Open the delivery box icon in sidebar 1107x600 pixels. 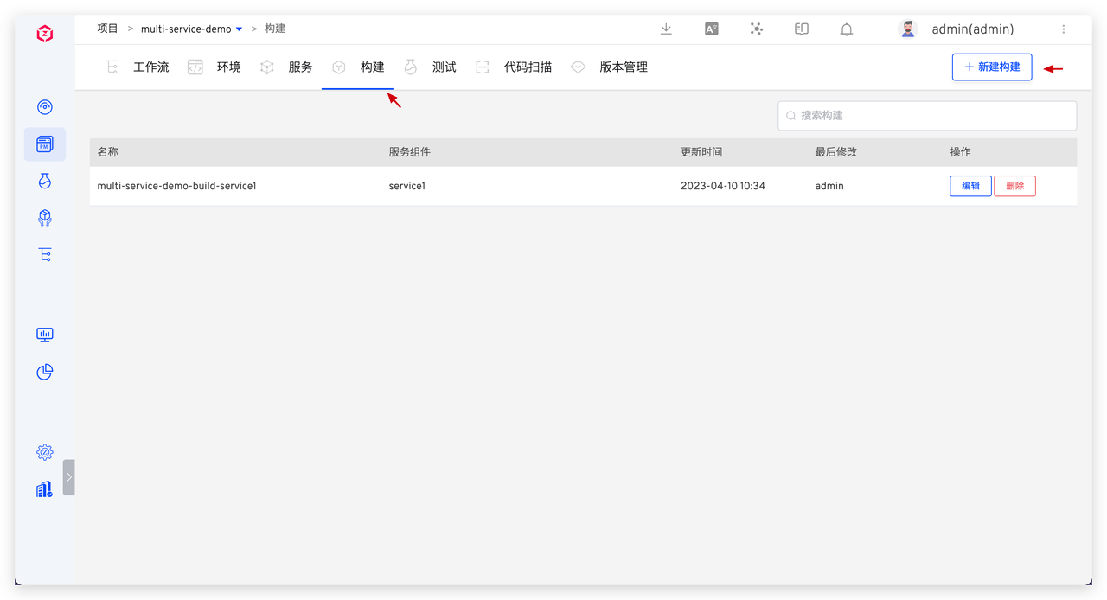45,218
